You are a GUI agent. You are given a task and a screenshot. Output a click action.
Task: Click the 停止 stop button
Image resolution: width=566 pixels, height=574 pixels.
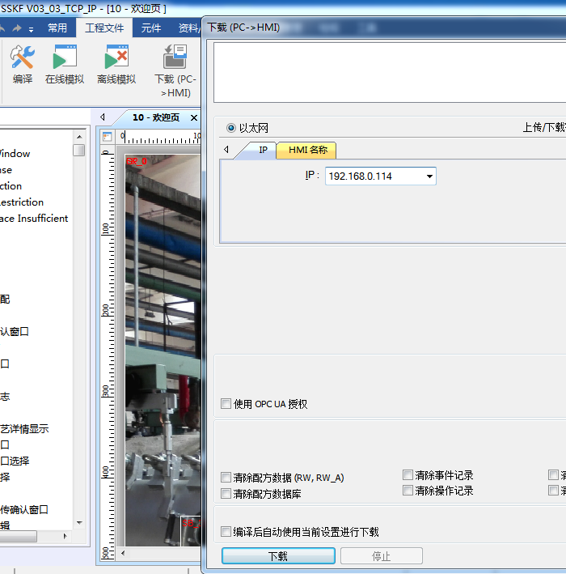pyautogui.click(x=382, y=556)
